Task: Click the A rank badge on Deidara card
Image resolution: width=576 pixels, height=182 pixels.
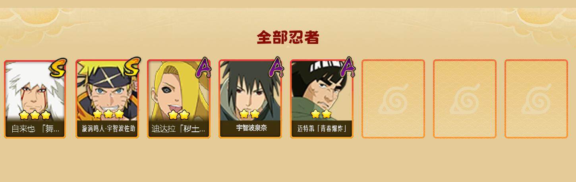Action: click(203, 67)
